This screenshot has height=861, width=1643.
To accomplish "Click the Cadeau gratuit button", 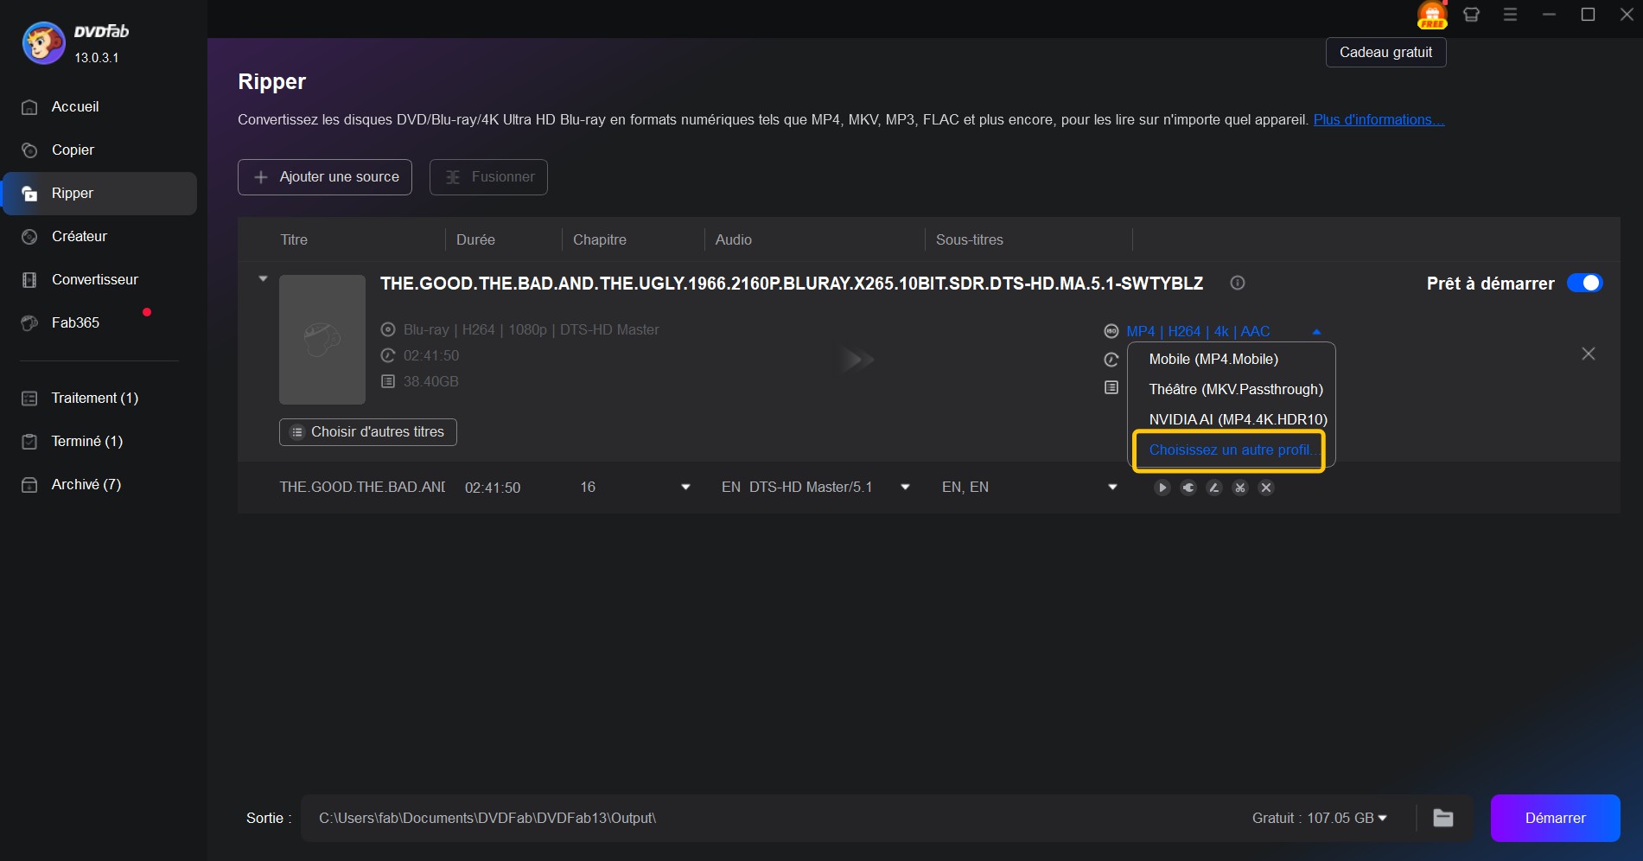I will (x=1386, y=53).
